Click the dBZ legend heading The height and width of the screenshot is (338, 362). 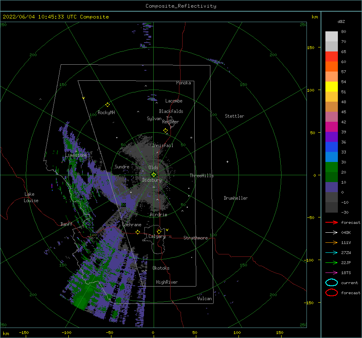[x=341, y=21]
